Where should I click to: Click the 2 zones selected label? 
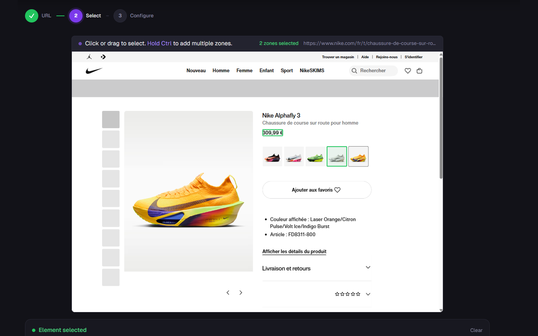[279, 43]
